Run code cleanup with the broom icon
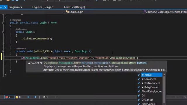Screen dimensions: 187x105 (x=44, y=97)
